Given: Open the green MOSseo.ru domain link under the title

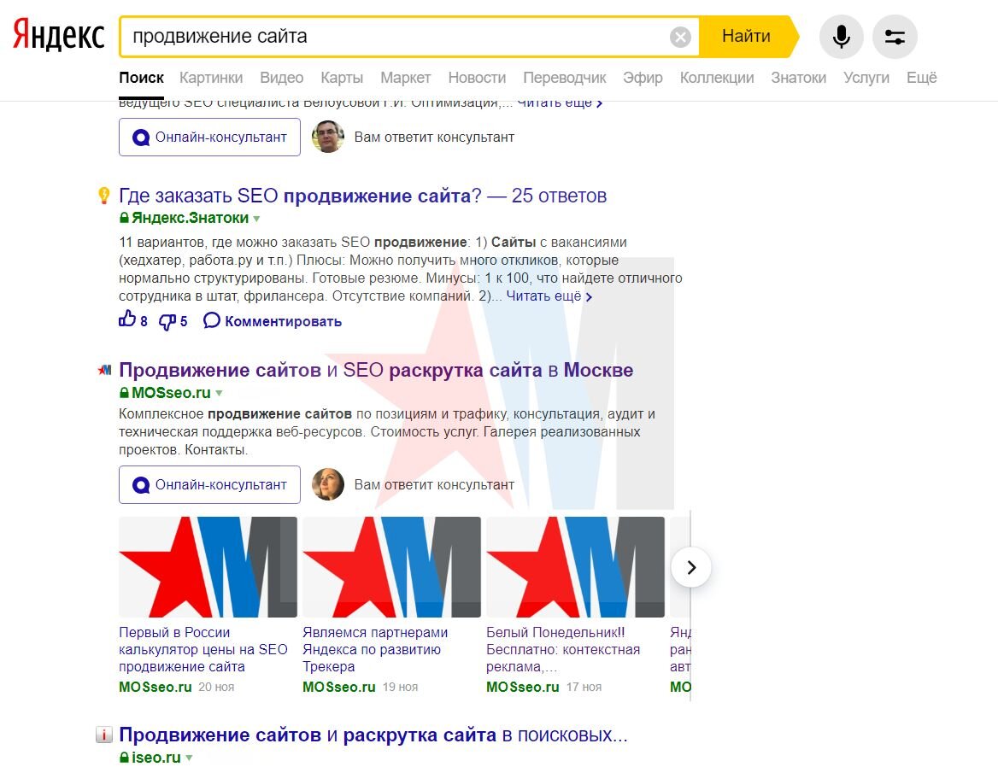Looking at the screenshot, I should click(x=171, y=393).
